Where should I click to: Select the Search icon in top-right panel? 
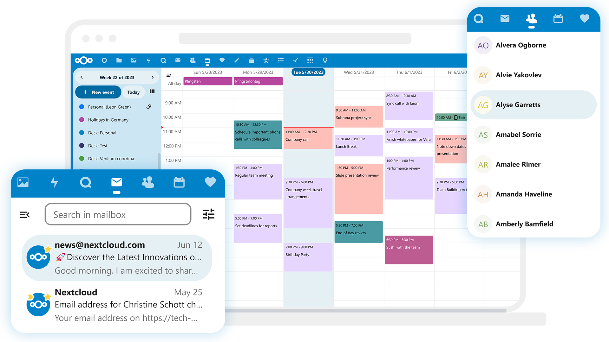477,19
